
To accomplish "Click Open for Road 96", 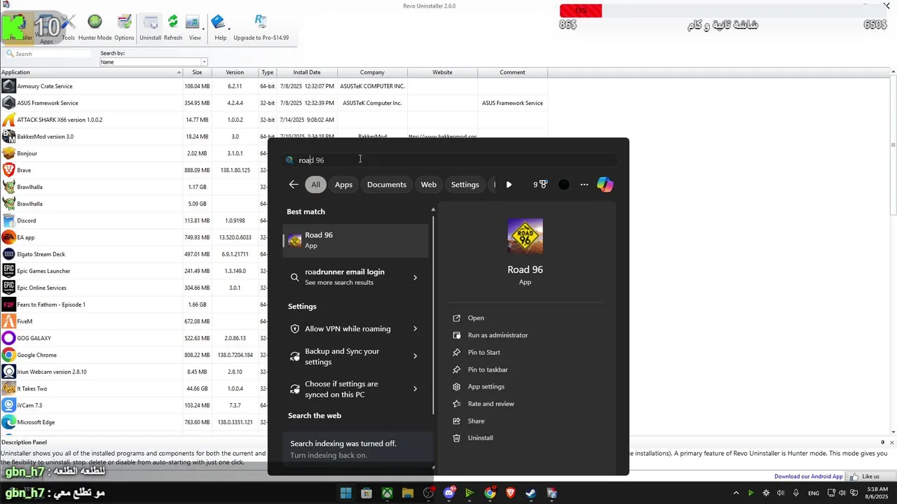I will pyautogui.click(x=476, y=318).
